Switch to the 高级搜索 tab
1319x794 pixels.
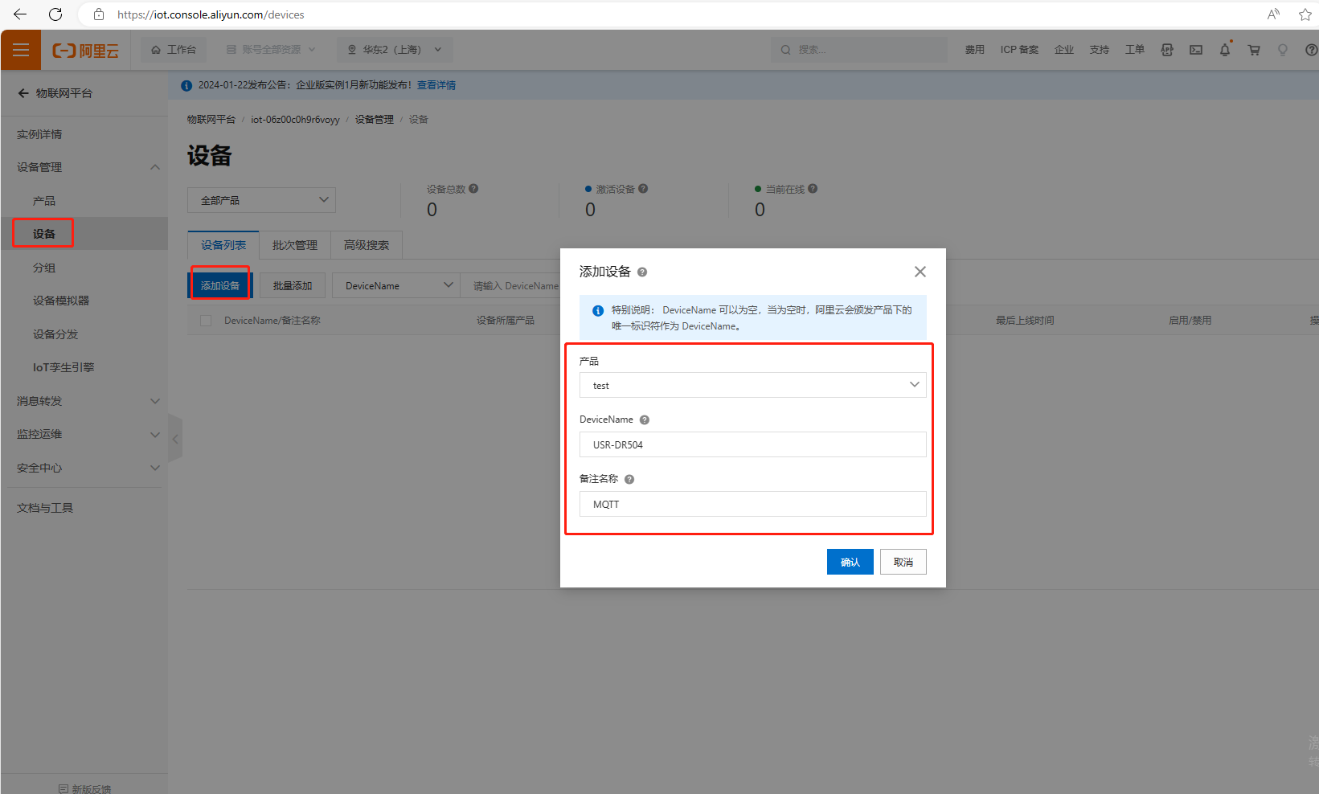click(x=366, y=245)
